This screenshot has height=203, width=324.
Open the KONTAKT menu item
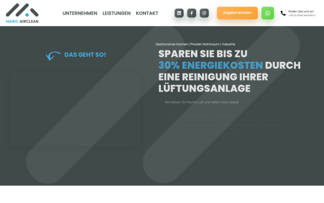[x=147, y=13]
